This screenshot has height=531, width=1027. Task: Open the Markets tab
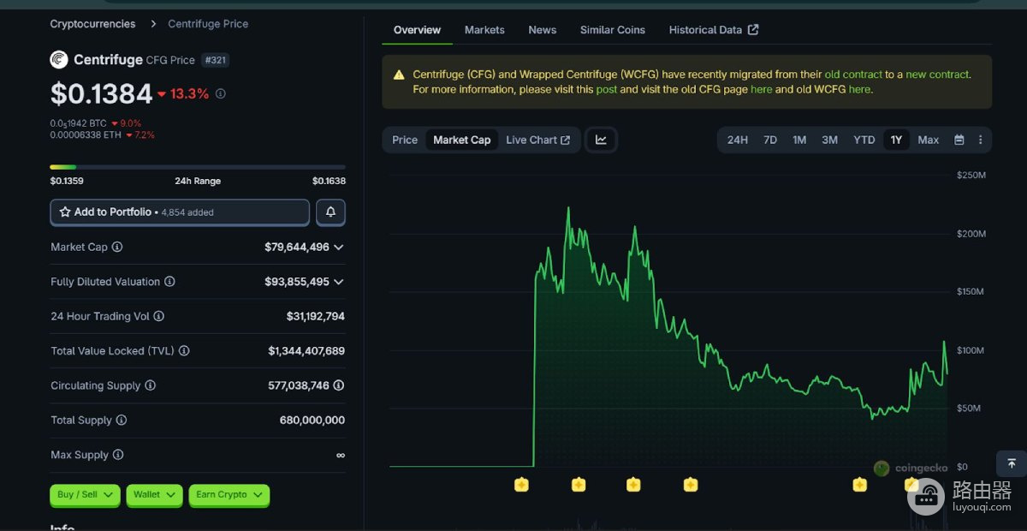point(484,29)
